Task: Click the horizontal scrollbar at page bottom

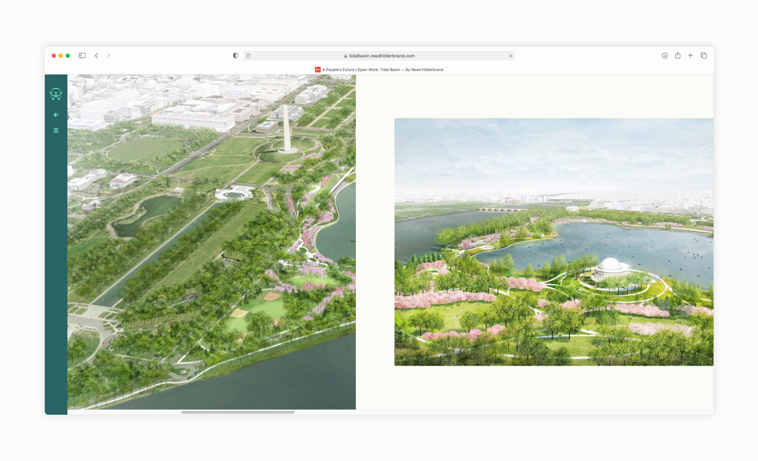Action: click(237, 411)
